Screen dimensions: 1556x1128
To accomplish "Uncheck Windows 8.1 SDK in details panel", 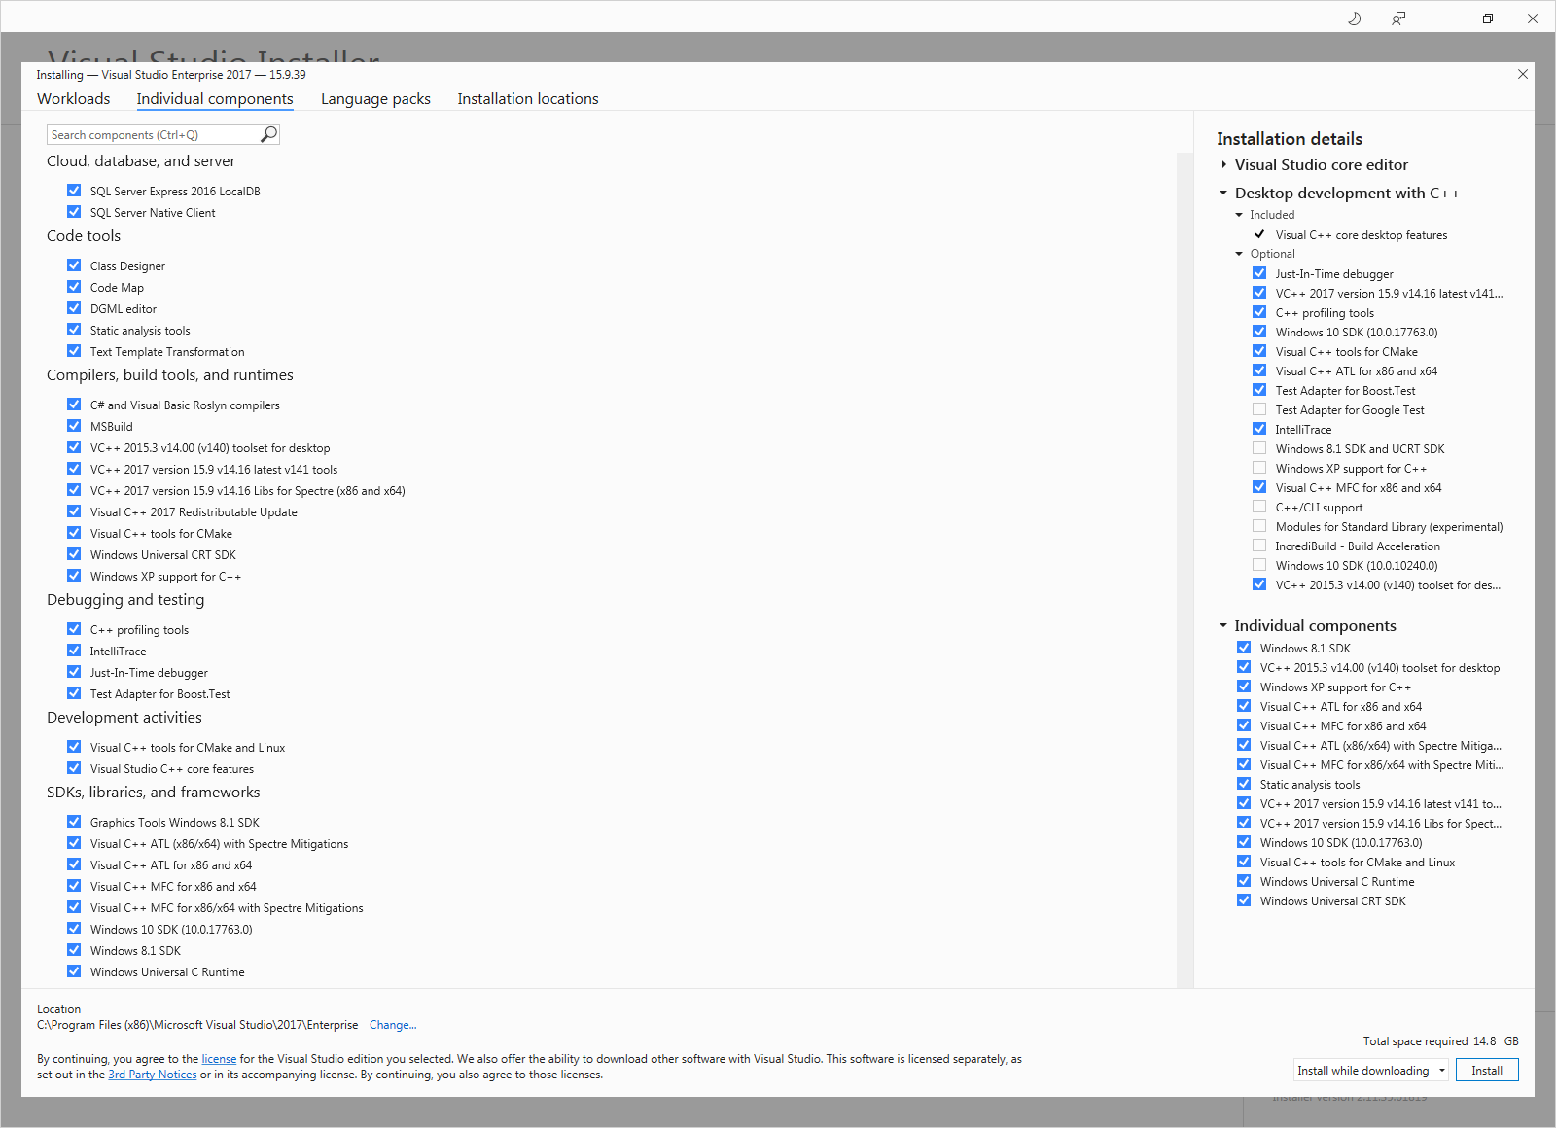I will click(1244, 648).
